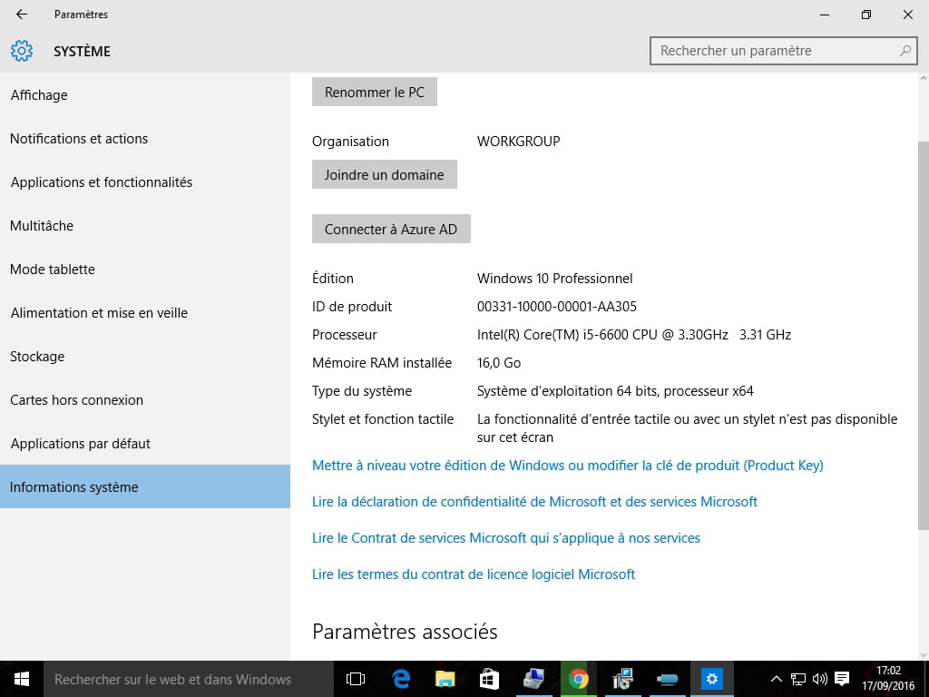Select the product ID 00331-10000-00001-AA305
This screenshot has height=697, width=929.
[557, 307]
